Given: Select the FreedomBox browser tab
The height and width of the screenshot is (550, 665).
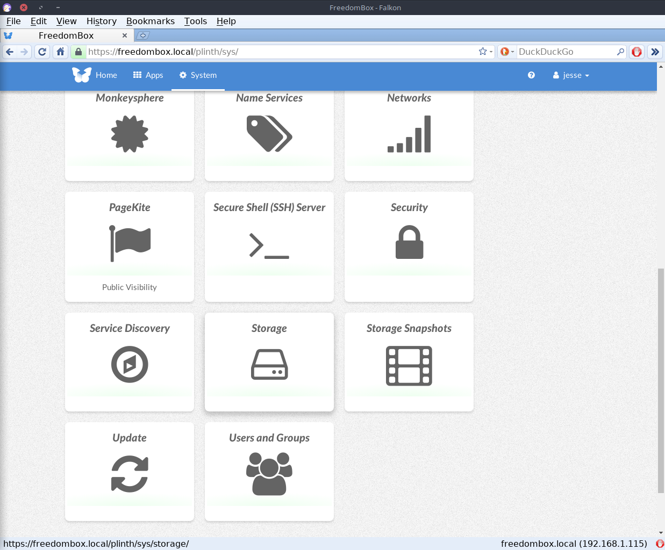Looking at the screenshot, I should (x=66, y=35).
